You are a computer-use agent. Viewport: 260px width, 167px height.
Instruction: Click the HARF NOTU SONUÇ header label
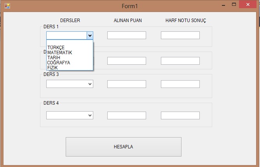point(186,20)
